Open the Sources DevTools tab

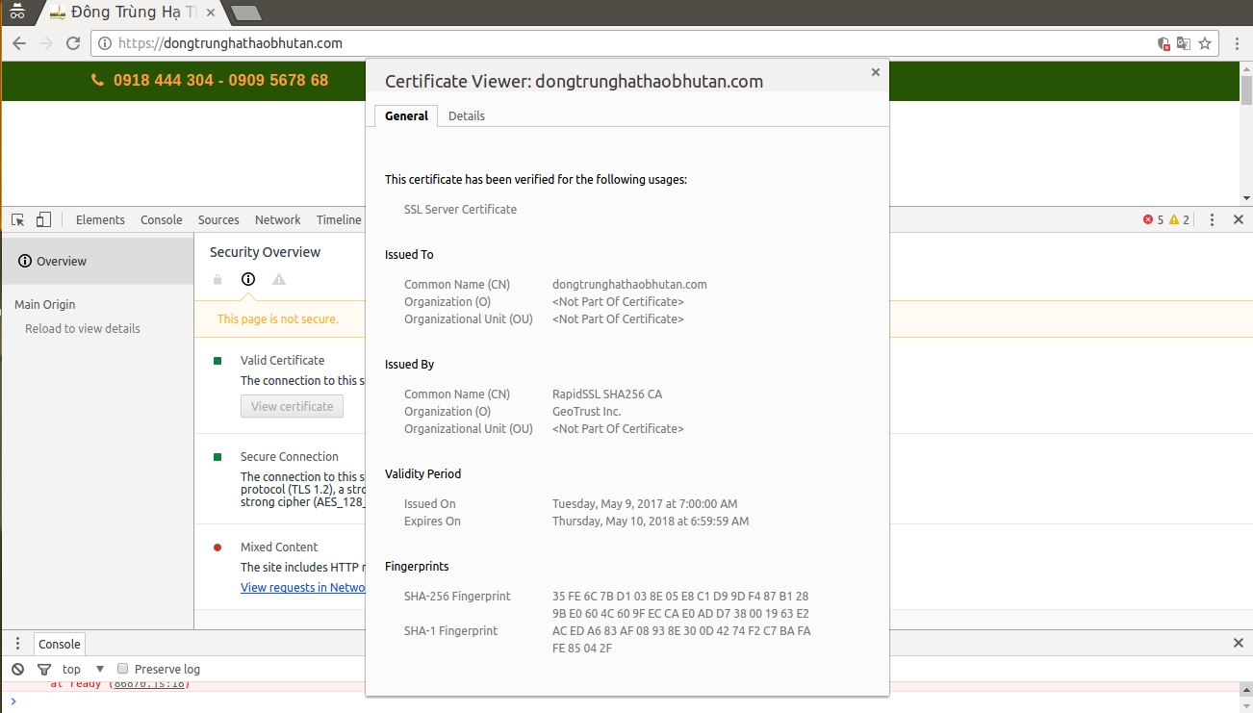coord(218,219)
